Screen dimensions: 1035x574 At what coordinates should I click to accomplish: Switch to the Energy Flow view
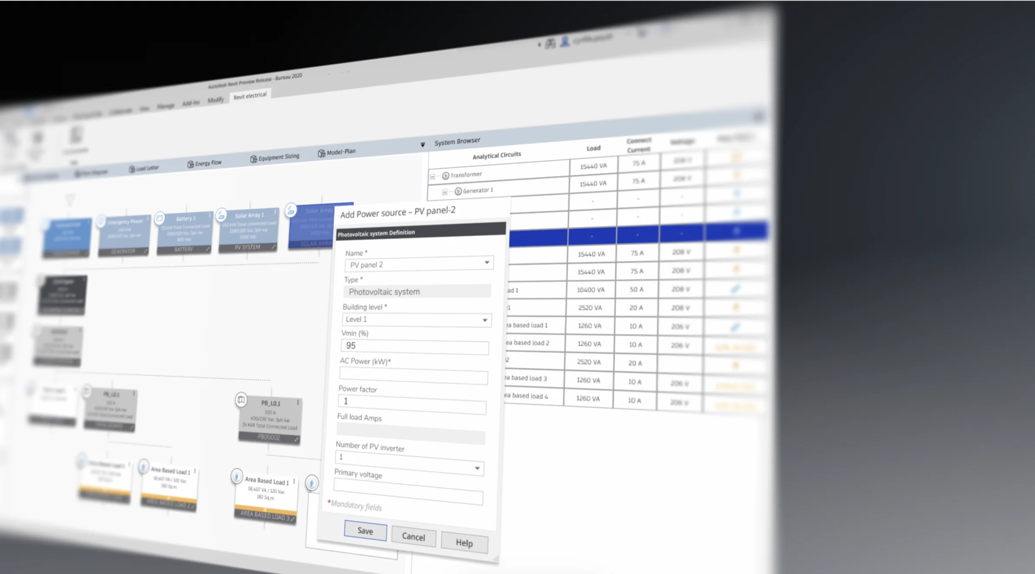(x=204, y=163)
